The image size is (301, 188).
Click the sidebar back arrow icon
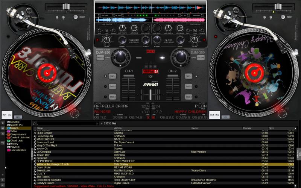point(3,143)
